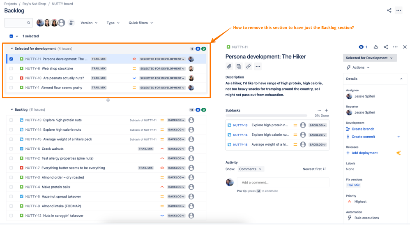Go to Ray's Nut Shop breadcrumb
Viewport: 410px width, 225px height.
34,4
